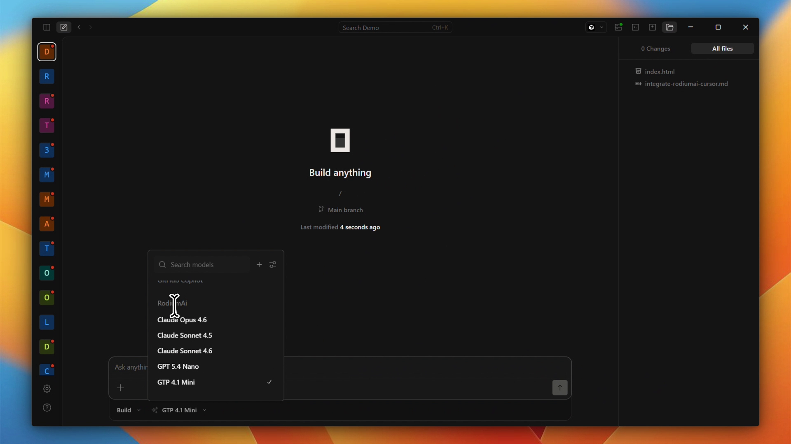Start a new session with the compose icon
The image size is (791, 444).
point(64,27)
